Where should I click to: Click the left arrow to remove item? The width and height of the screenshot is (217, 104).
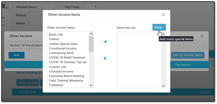point(105,58)
